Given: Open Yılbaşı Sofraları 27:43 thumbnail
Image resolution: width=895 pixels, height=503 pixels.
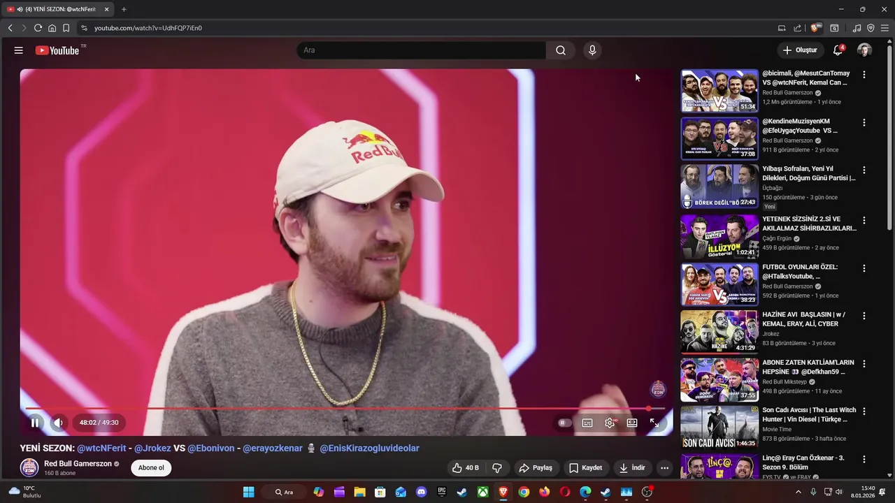Looking at the screenshot, I should point(719,187).
